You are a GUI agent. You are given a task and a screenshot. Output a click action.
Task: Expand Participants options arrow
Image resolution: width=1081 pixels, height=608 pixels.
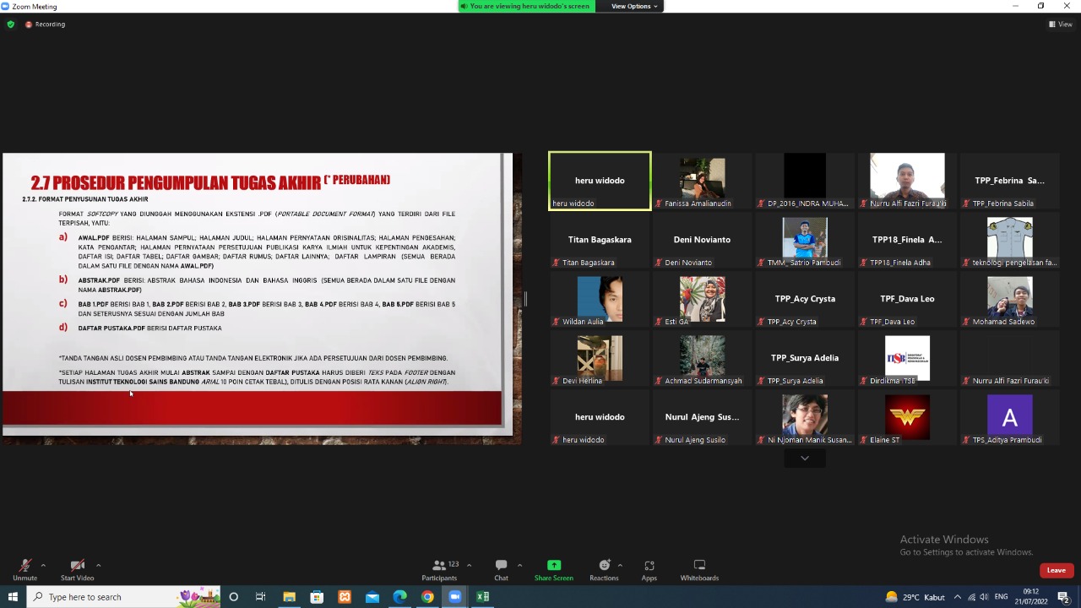click(469, 565)
